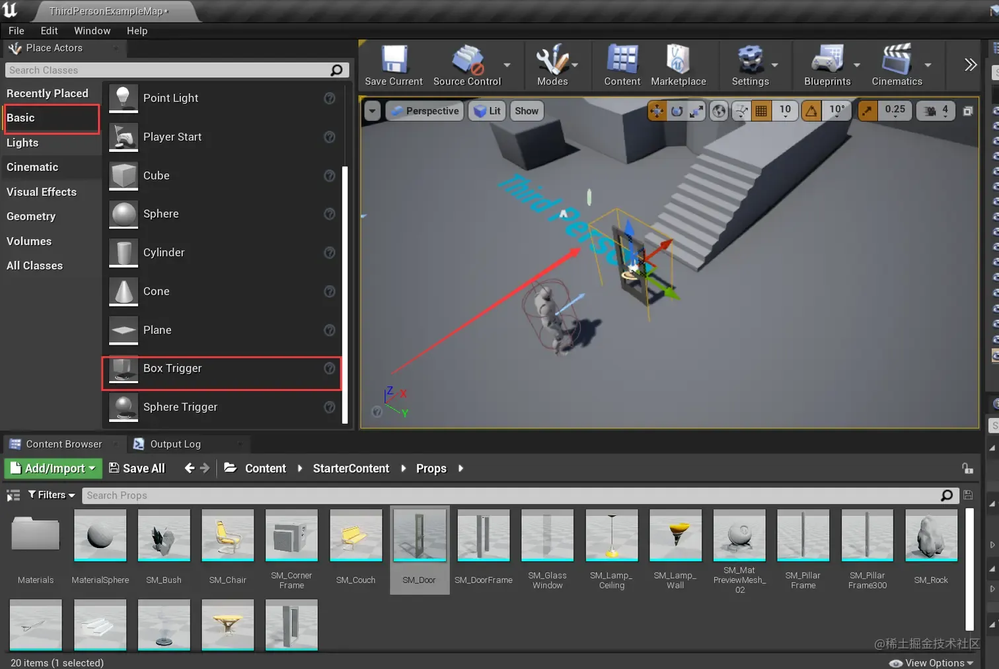This screenshot has height=669, width=999.
Task: Select the scale gizmo tool in viewport
Action: pos(696,111)
